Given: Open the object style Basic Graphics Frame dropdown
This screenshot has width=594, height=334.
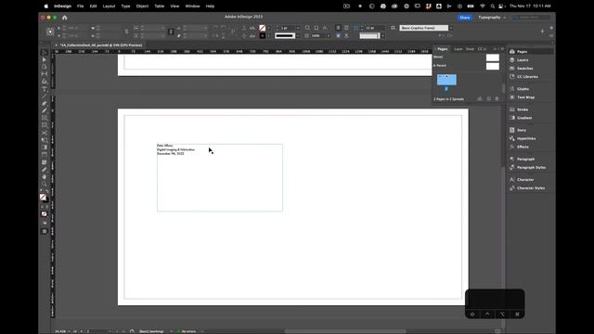Looking at the screenshot, I should click(x=451, y=28).
